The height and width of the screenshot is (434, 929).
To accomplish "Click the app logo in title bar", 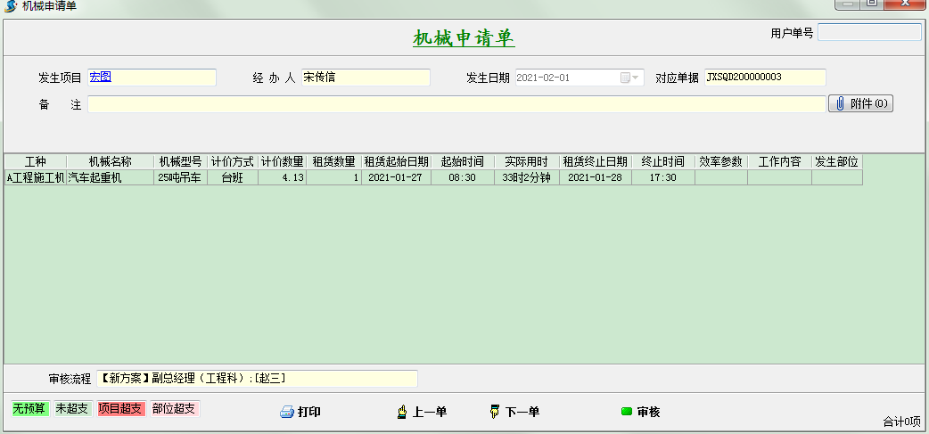I will click(x=10, y=6).
